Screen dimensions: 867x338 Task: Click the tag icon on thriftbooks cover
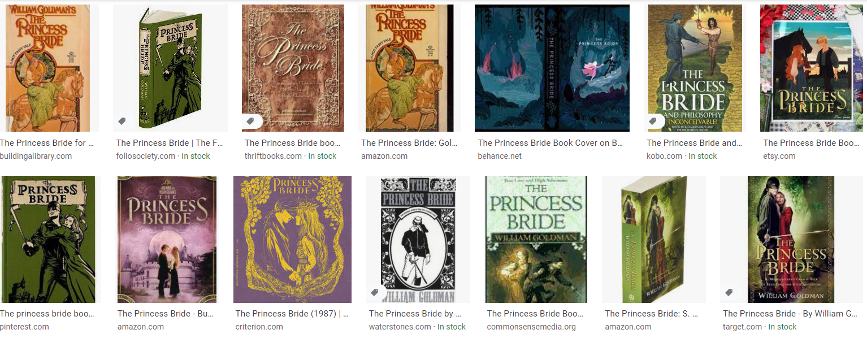click(250, 122)
